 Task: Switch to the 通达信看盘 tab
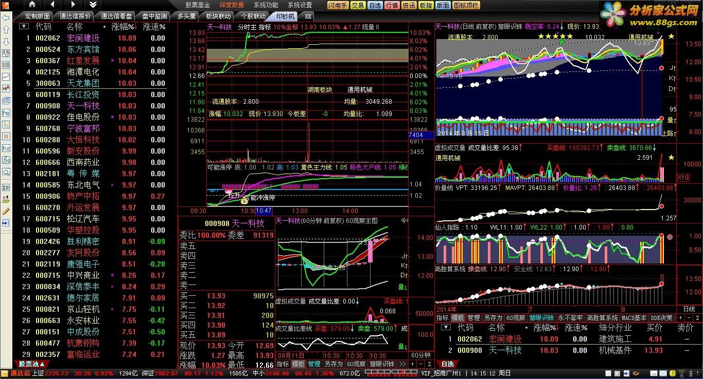116,16
